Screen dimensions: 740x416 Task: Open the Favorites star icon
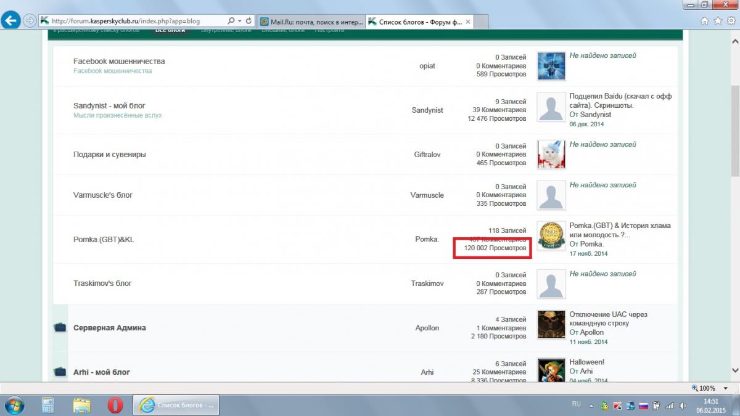click(717, 21)
